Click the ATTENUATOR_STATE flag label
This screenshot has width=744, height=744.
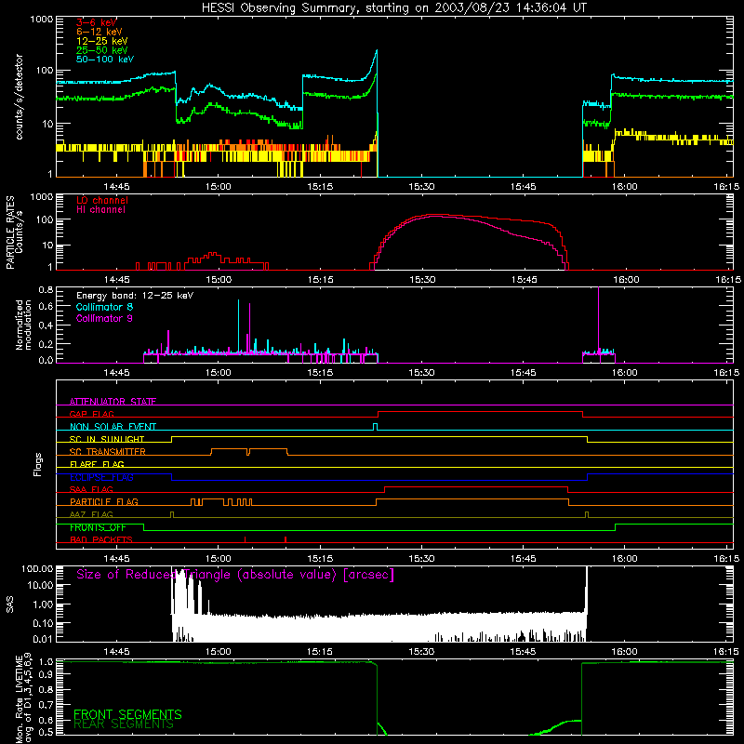point(113,402)
